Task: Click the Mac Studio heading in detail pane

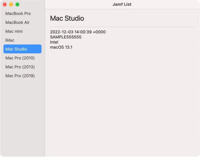Action: coord(67,18)
